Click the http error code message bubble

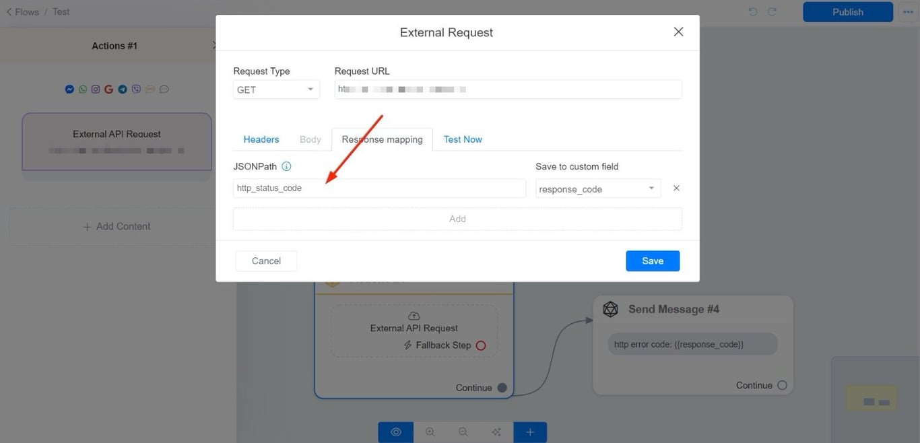pyautogui.click(x=692, y=344)
